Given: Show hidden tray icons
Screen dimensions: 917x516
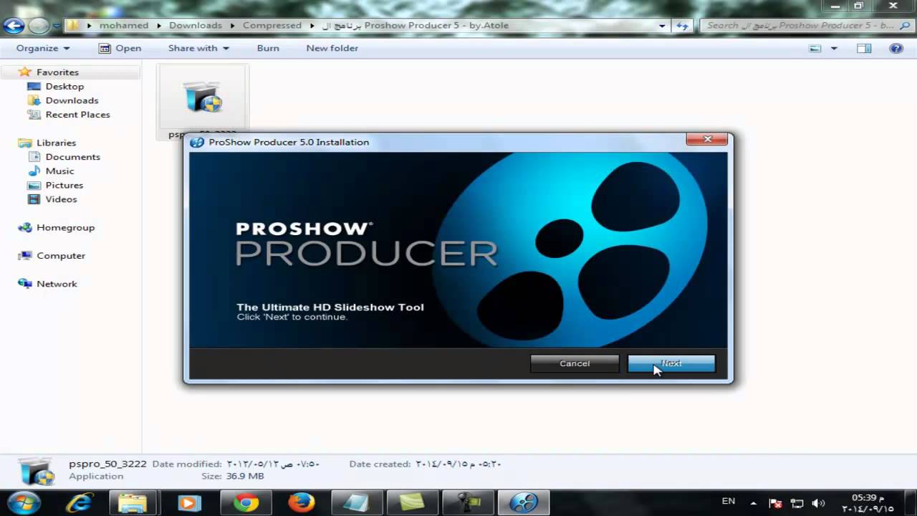Looking at the screenshot, I should (754, 502).
